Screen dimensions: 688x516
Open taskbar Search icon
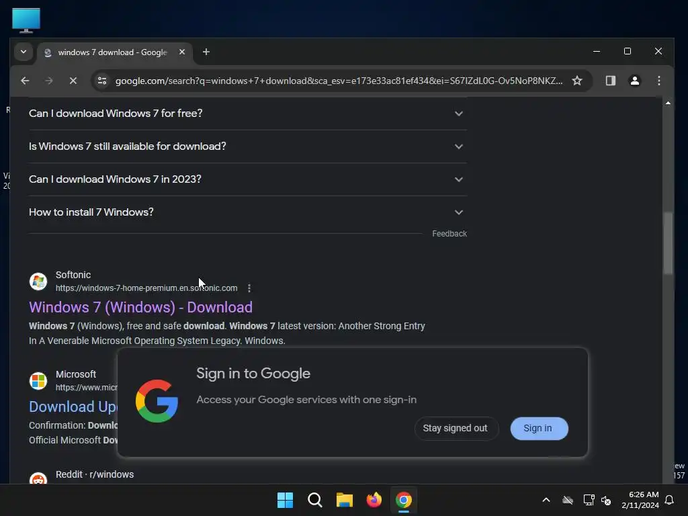pyautogui.click(x=315, y=500)
